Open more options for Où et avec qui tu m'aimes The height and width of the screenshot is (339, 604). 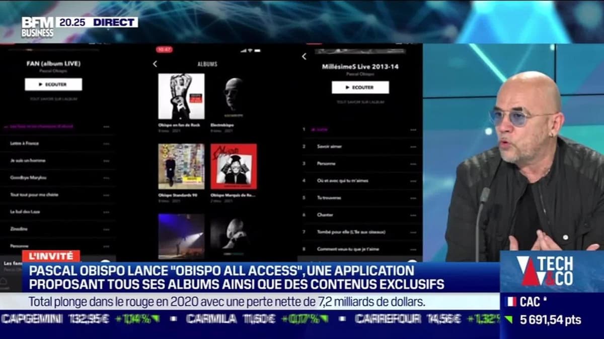coord(413,181)
